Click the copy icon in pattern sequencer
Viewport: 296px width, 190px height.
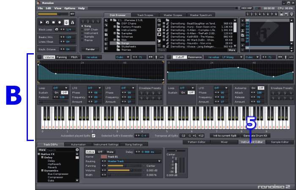tap(243, 35)
